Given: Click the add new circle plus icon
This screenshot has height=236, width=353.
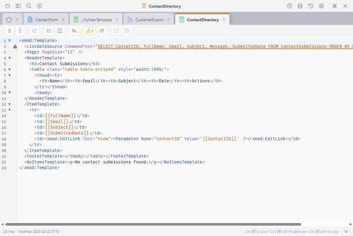Looking at the screenshot, I should click(x=39, y=6).
